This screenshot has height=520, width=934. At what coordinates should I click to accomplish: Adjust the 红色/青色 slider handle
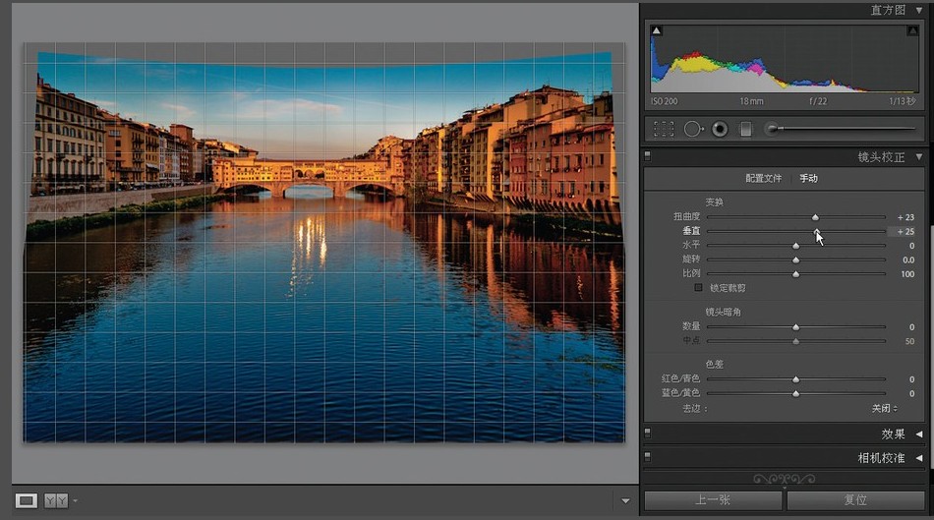[795, 379]
